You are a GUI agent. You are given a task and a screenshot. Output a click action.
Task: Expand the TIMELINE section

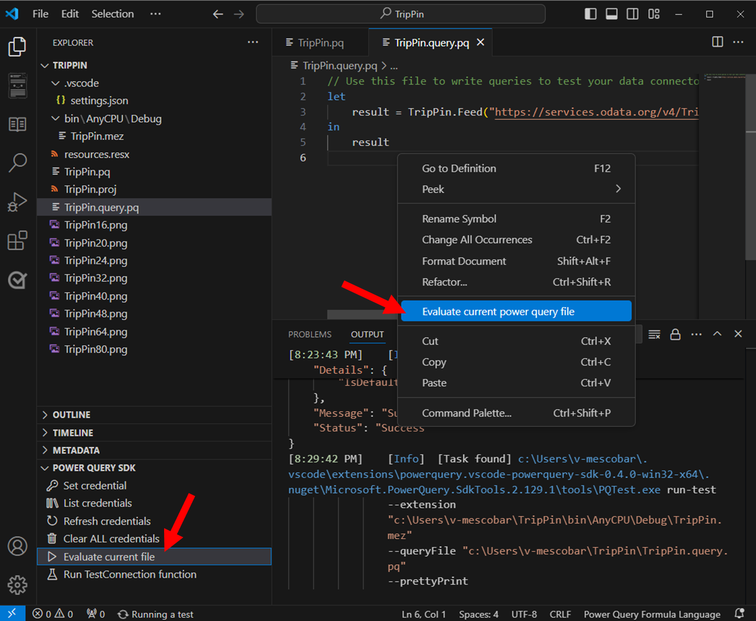click(72, 433)
